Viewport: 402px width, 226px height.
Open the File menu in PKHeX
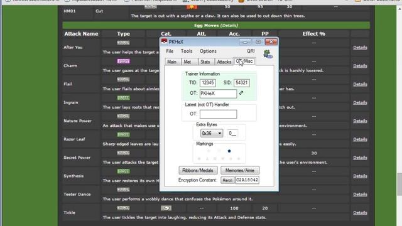pos(170,51)
